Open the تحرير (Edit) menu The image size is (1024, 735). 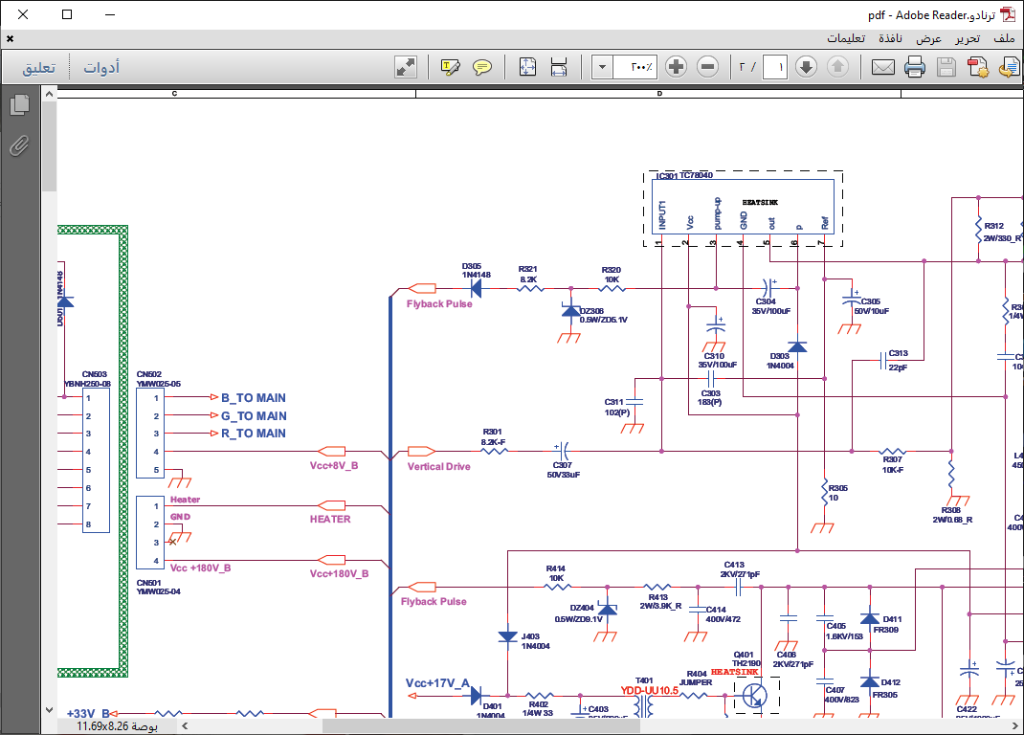point(968,38)
